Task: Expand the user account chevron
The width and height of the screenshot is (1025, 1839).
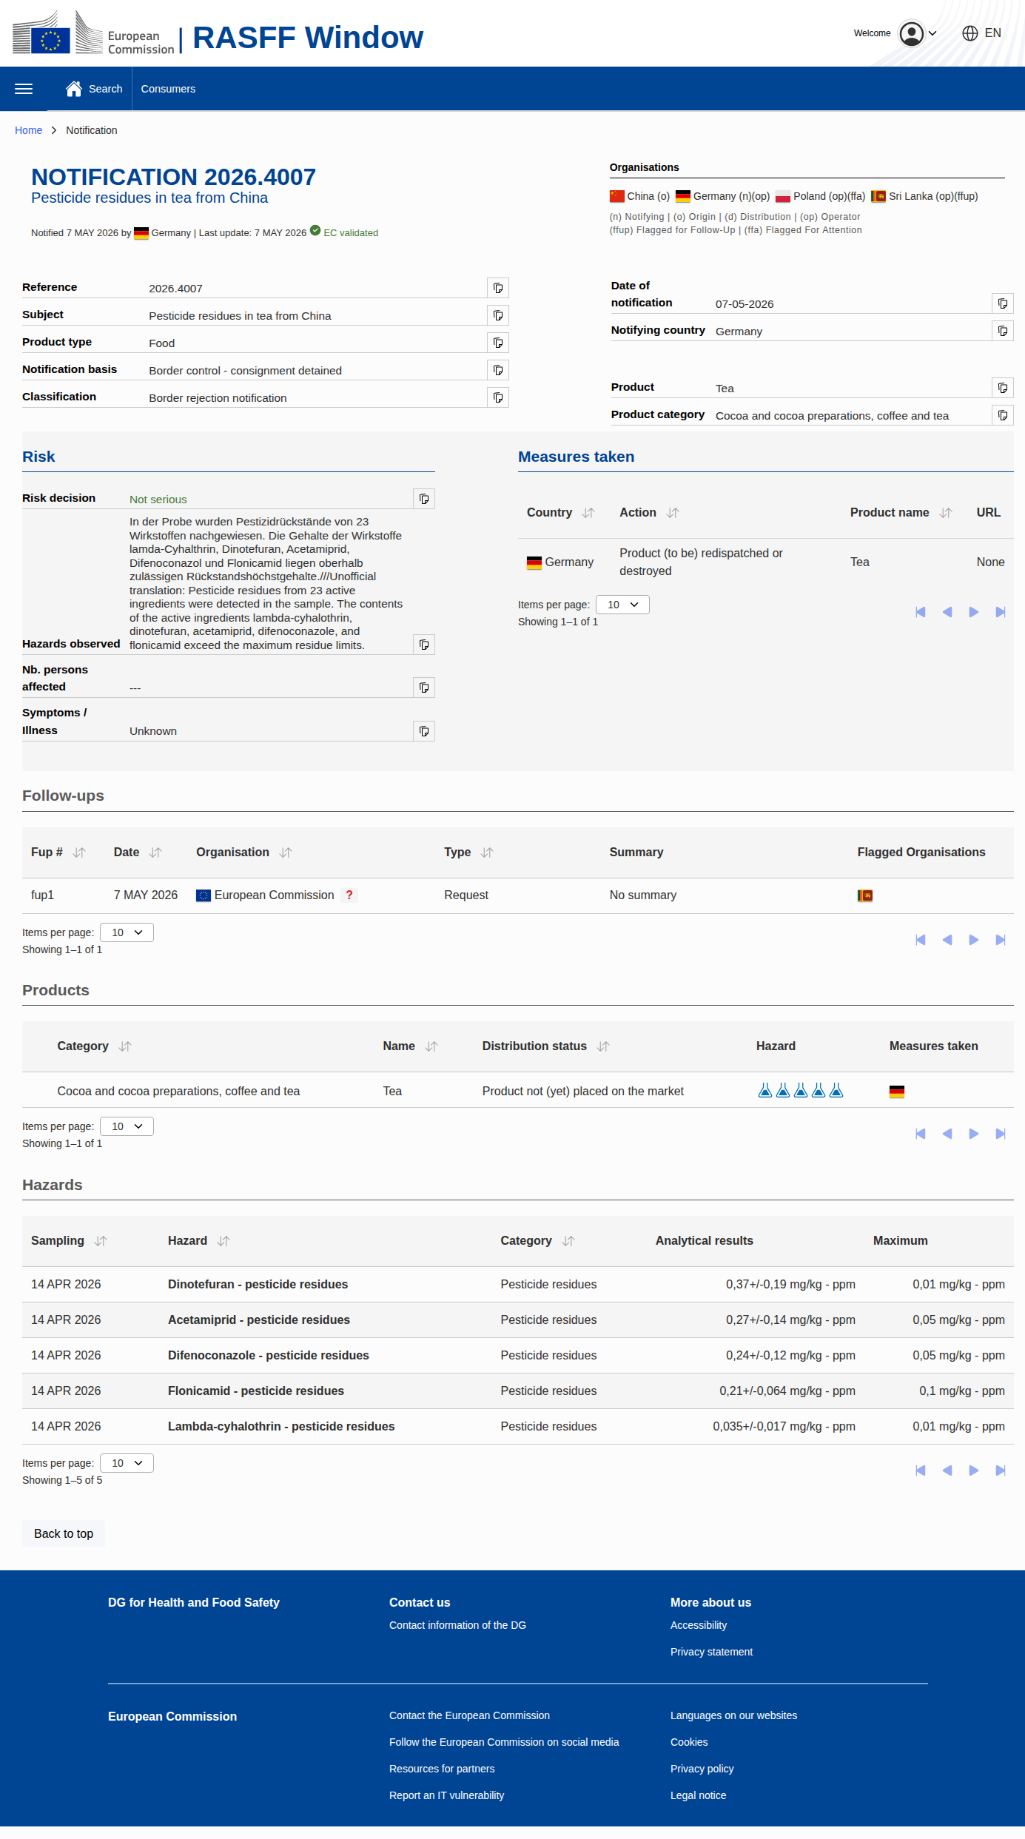Action: (932, 33)
